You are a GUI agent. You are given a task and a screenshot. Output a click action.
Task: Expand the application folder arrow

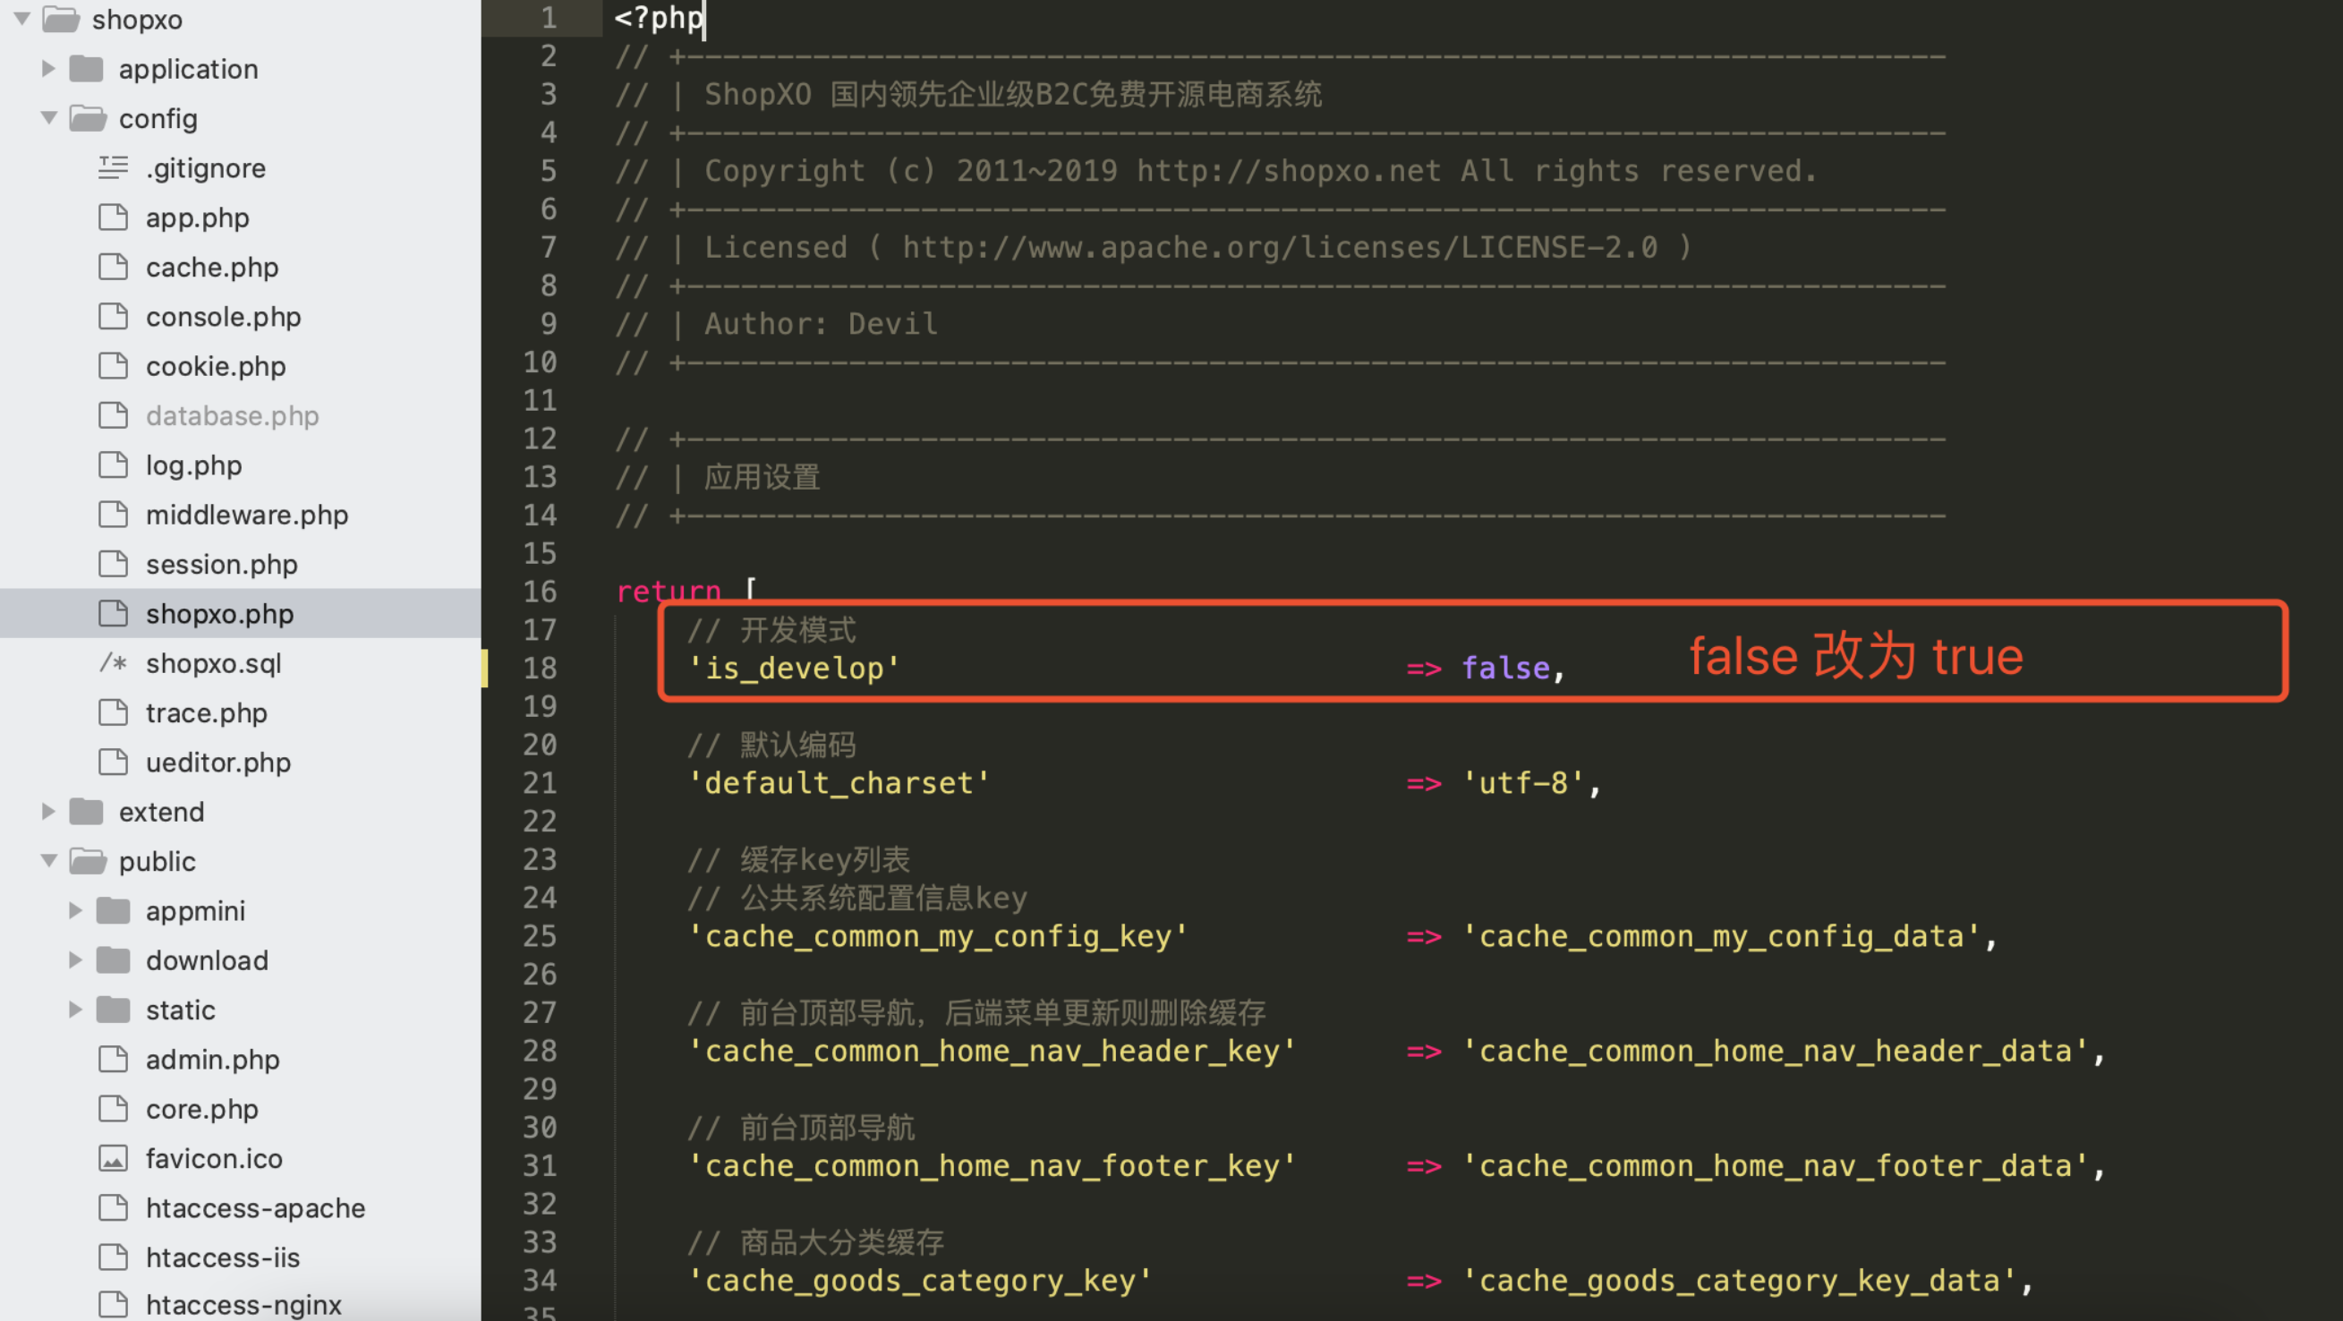click(49, 68)
